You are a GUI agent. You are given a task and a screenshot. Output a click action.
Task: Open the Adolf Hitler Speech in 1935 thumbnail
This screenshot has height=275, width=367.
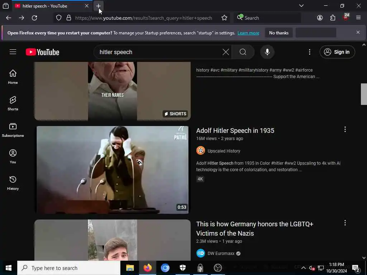click(x=112, y=170)
